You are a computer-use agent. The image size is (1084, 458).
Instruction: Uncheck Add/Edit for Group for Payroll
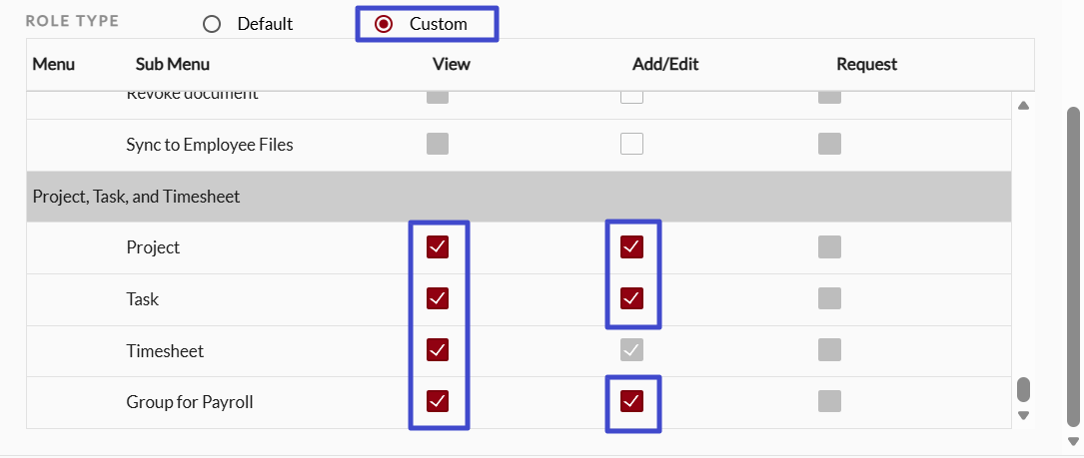(631, 401)
